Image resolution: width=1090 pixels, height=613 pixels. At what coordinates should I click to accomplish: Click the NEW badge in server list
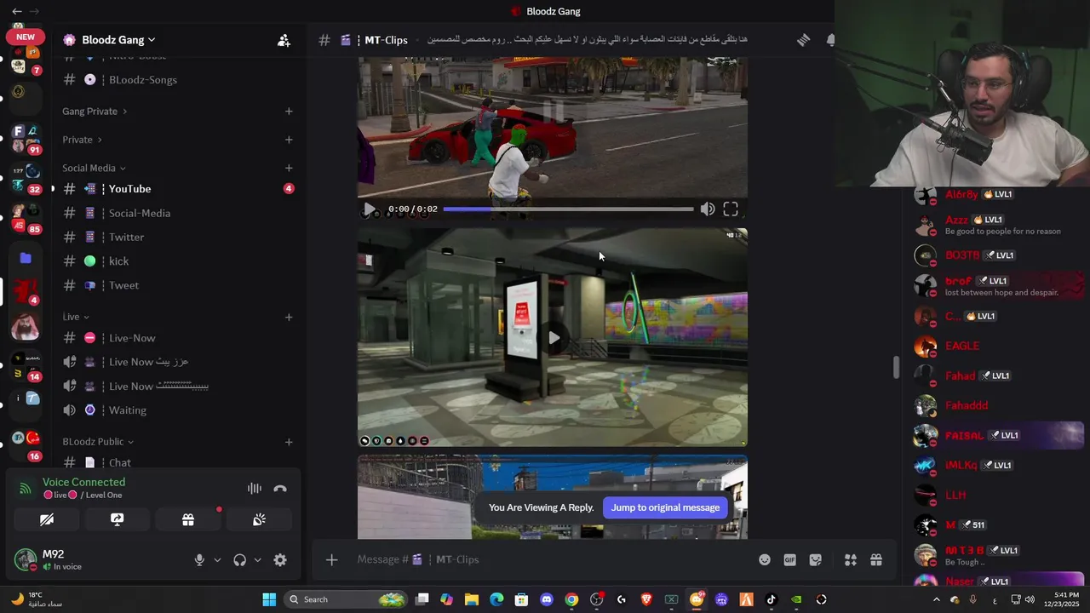[26, 37]
